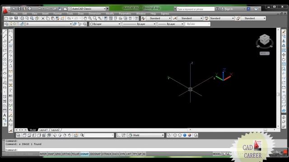The image size is (289, 162).
Task: Toggle SNAP mode in status bar
Action: tap(51, 154)
